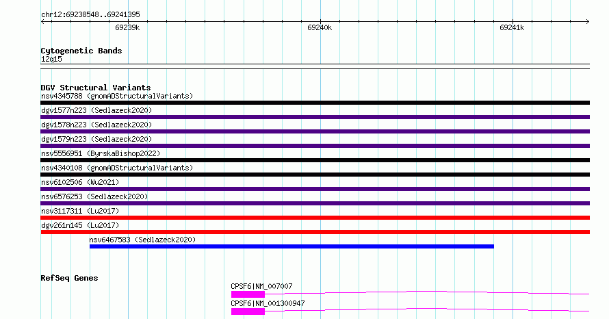Select the purple bar for dgv1578n223
Viewport: 609px width, 319px height.
coord(315,131)
